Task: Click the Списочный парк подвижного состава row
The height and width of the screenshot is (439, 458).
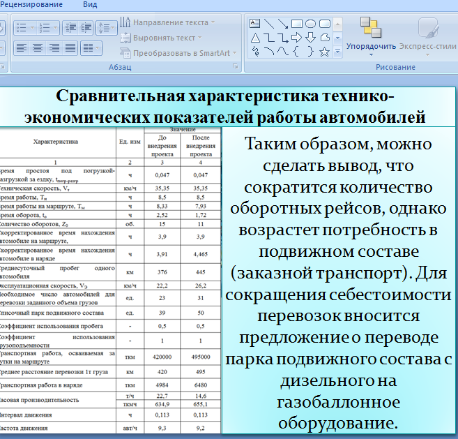Action: tap(110, 313)
